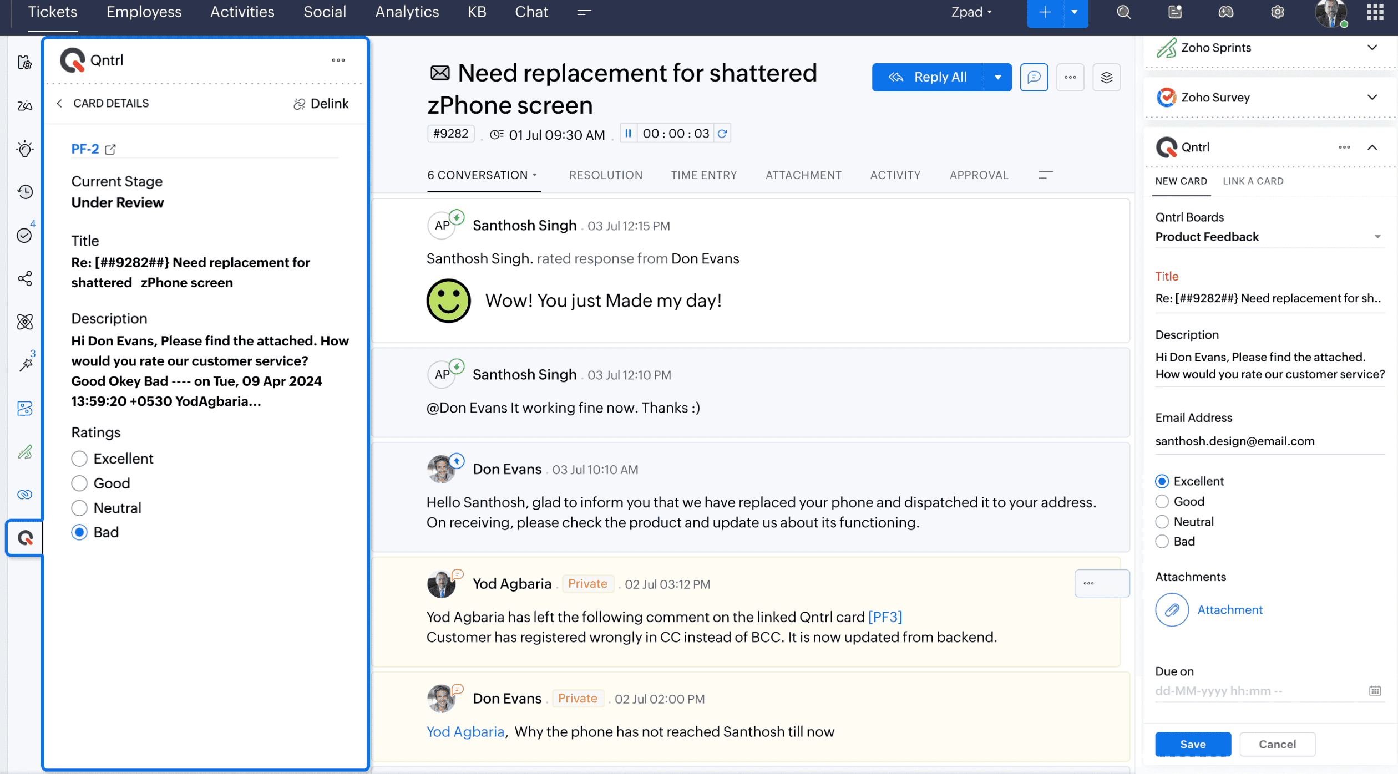Click the comment bubble icon beside Reply All

[x=1034, y=77]
